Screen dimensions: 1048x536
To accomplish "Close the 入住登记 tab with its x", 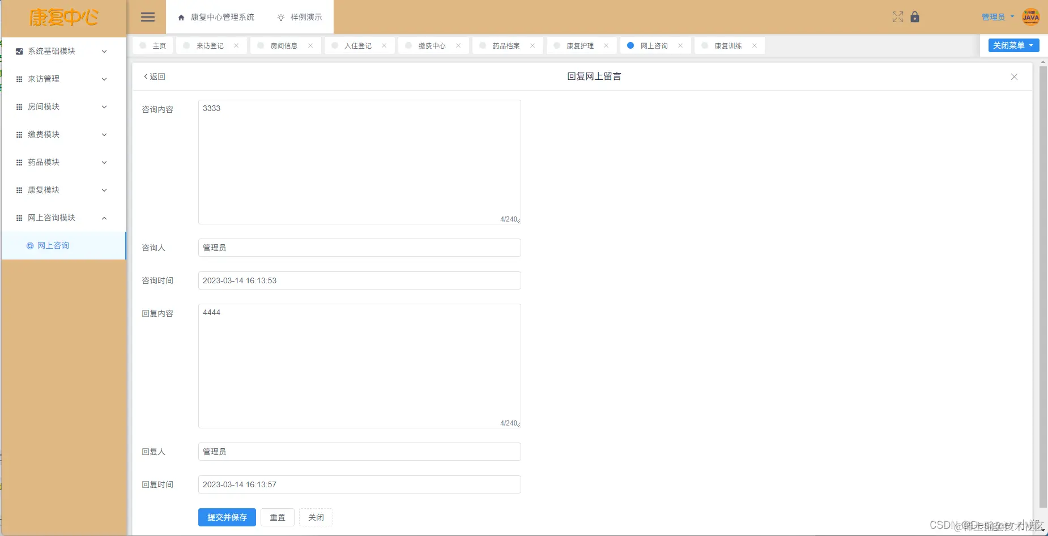I will (384, 45).
